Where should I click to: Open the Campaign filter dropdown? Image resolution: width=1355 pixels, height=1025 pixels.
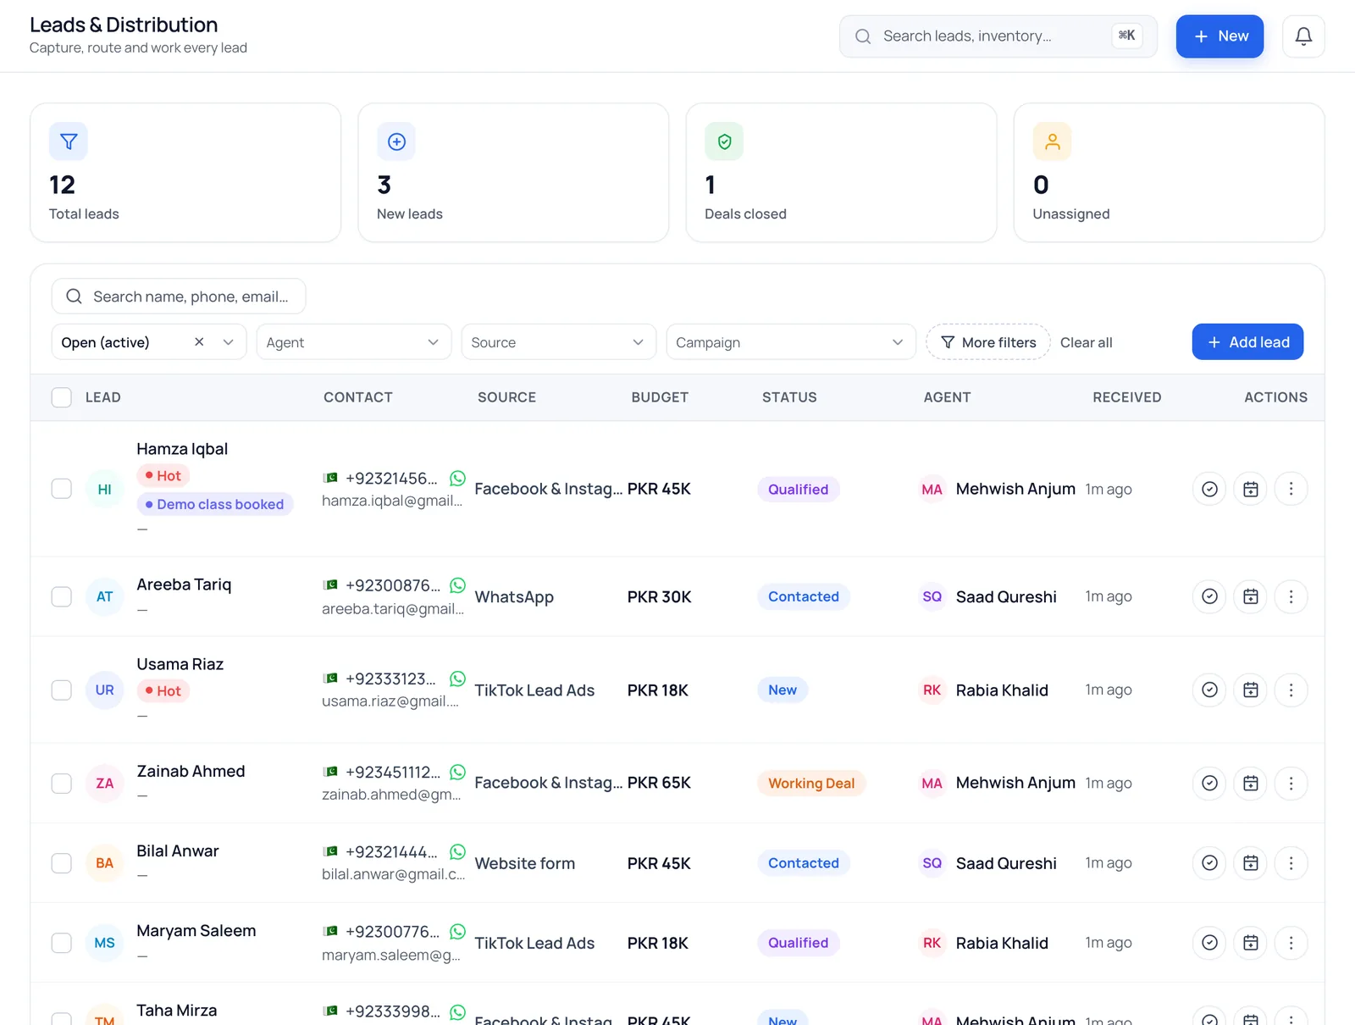point(790,342)
